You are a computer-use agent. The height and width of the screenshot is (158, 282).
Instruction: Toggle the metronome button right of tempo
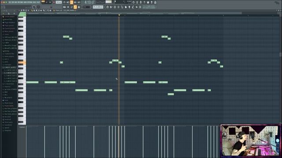coord(65,2)
